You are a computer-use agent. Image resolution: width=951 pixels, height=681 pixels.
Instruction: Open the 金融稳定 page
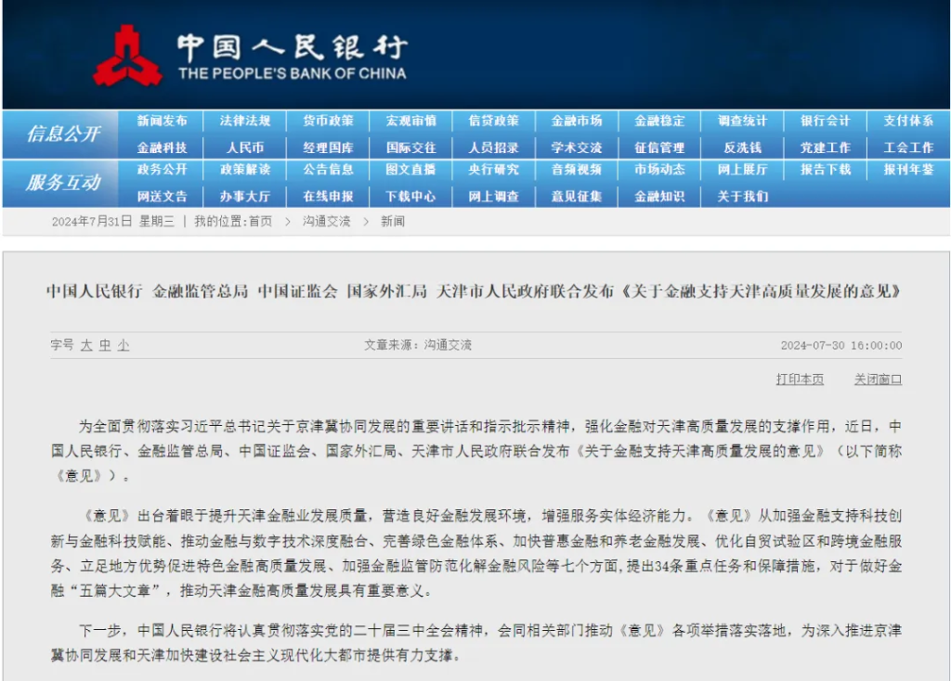coord(660,121)
